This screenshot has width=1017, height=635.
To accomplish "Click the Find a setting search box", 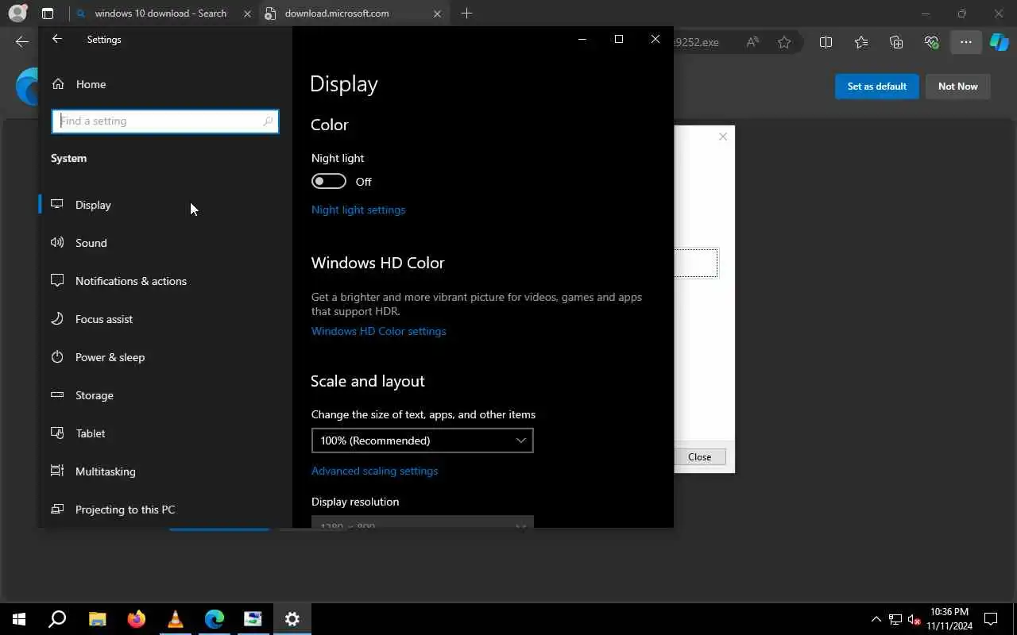I will point(165,121).
